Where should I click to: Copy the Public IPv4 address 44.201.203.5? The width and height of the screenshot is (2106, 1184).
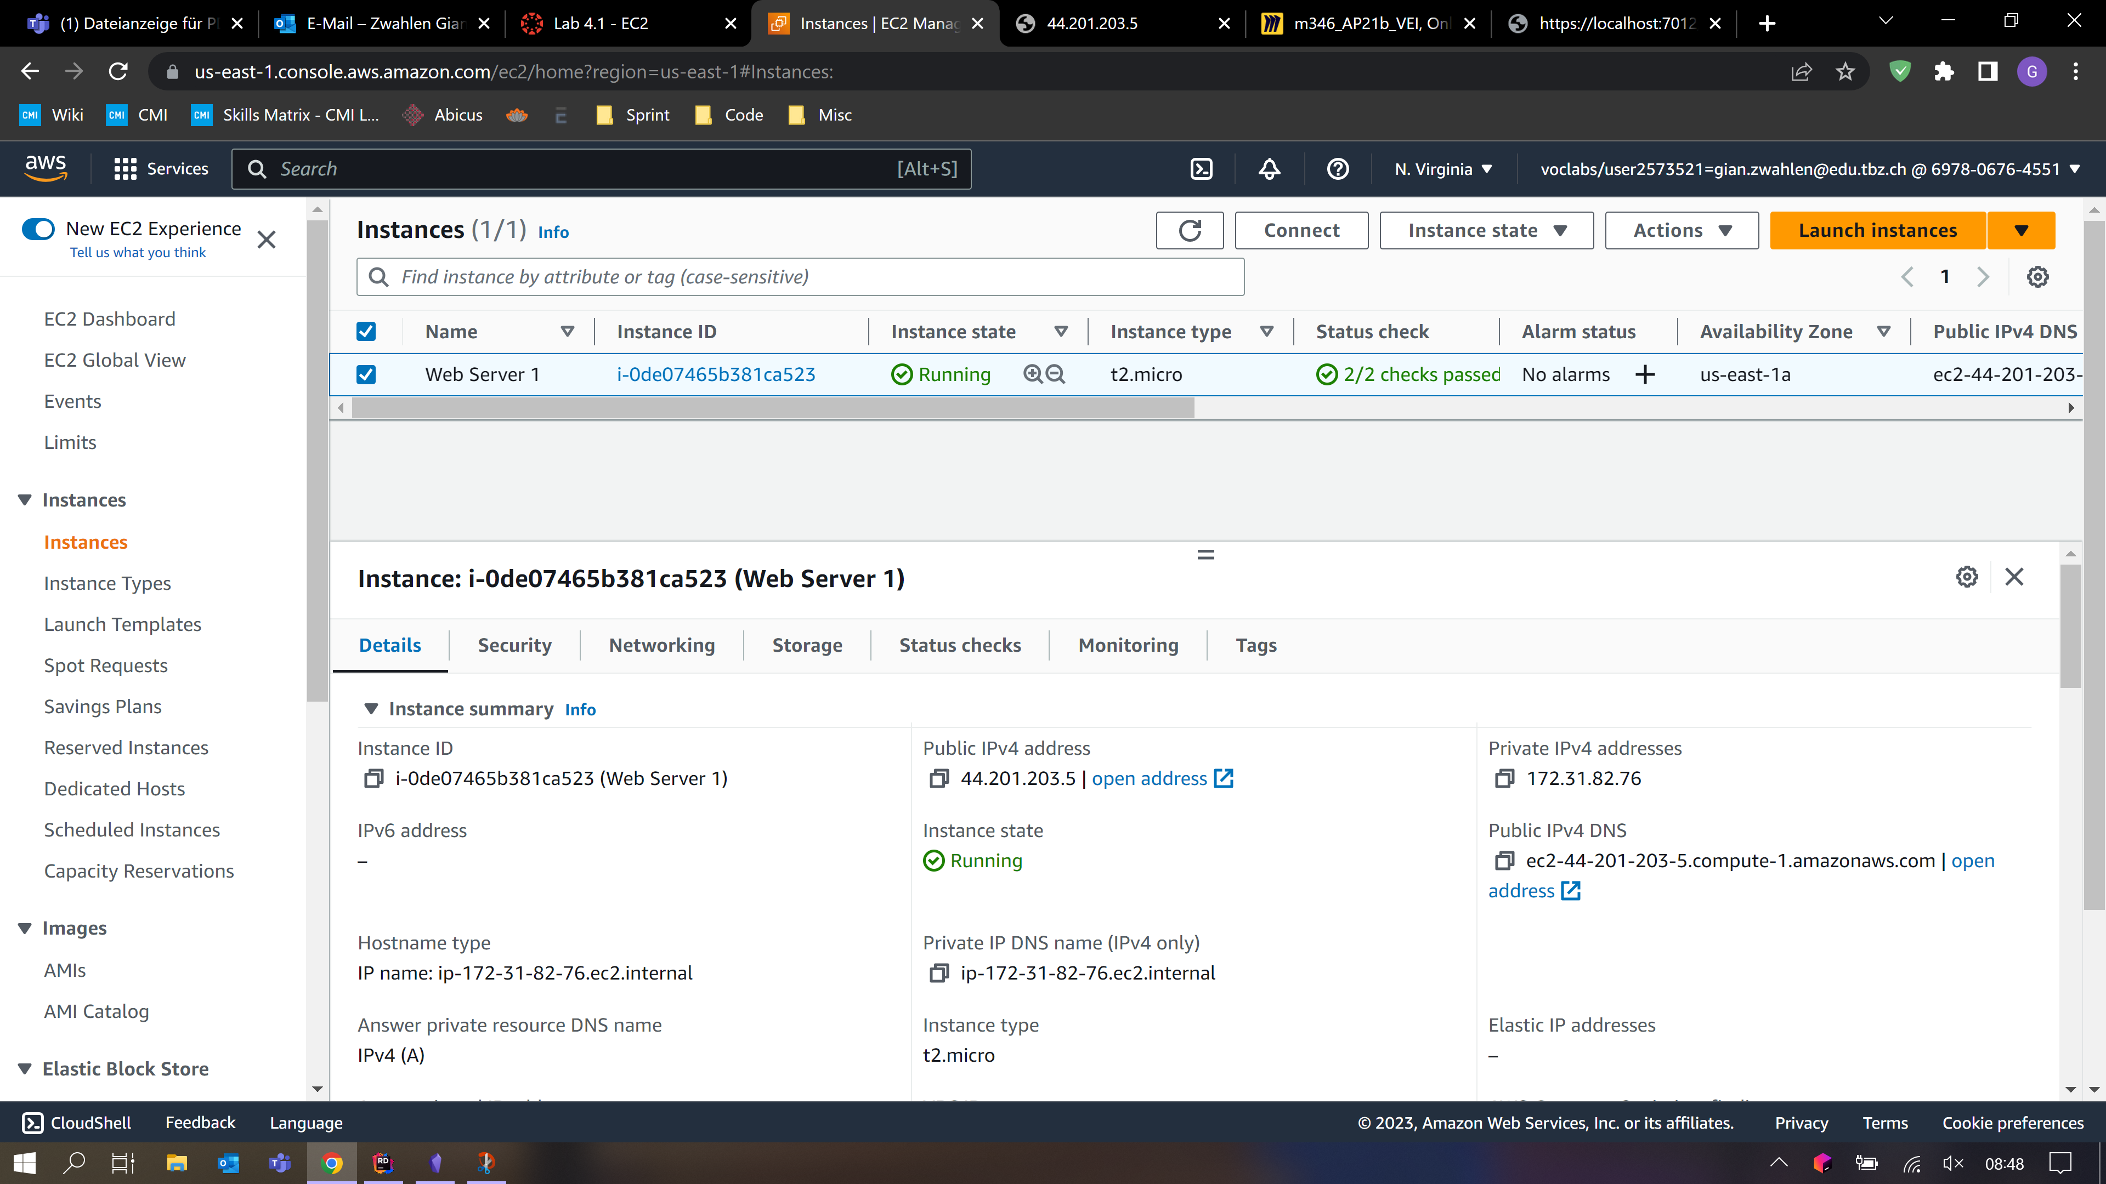[938, 779]
